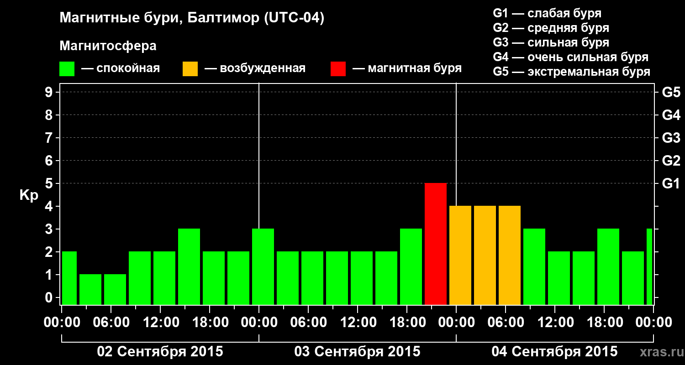Screen dimensions: 685x365
Task: Select the orange bar right after the red bar
Action: point(460,255)
